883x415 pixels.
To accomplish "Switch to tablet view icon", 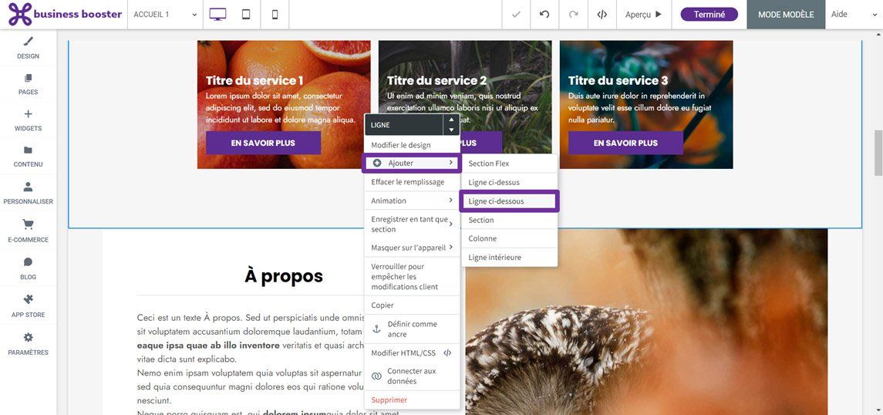I will click(246, 15).
